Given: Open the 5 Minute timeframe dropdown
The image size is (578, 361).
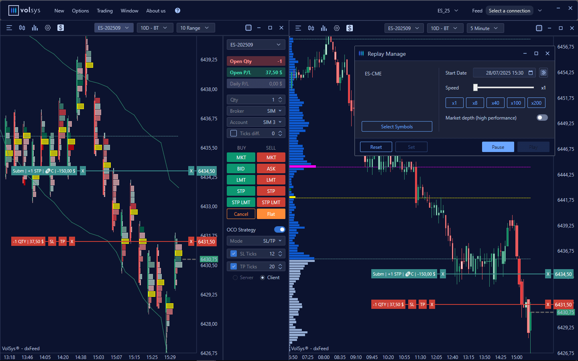Looking at the screenshot, I should pyautogui.click(x=484, y=28).
